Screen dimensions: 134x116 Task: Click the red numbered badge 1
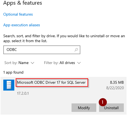pyautogui.click(x=103, y=102)
